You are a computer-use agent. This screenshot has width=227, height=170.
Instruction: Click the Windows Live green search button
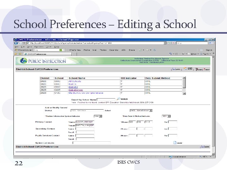click(61, 50)
